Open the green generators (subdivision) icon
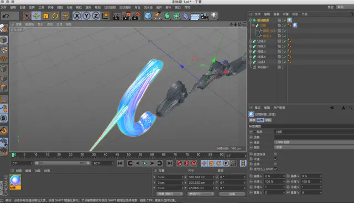Screen dimensions: 354x203 point(167,16)
